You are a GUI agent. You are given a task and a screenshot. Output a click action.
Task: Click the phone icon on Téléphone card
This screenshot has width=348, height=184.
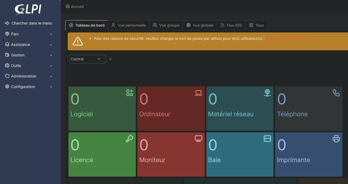336,93
